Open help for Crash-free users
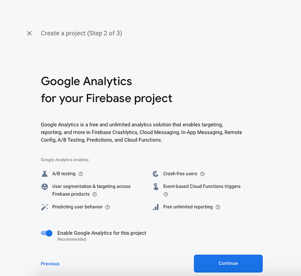This screenshot has width=301, height=276. 202,174
